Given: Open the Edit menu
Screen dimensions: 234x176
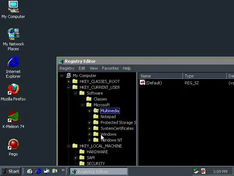Looking at the screenshot, I should [82, 68].
